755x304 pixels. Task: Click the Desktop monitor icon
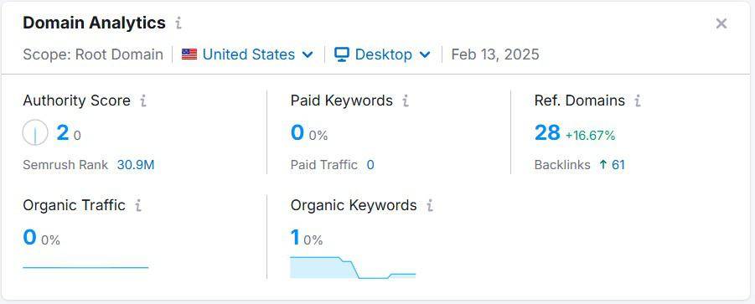[x=341, y=54]
